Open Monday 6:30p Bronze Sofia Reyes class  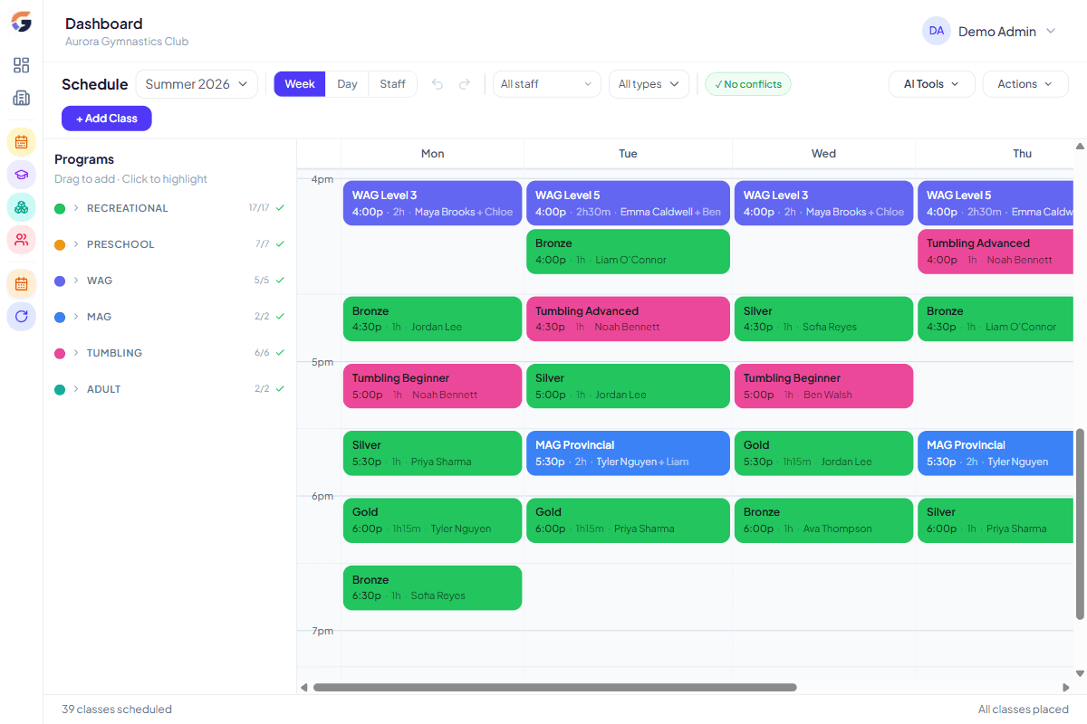coord(432,588)
